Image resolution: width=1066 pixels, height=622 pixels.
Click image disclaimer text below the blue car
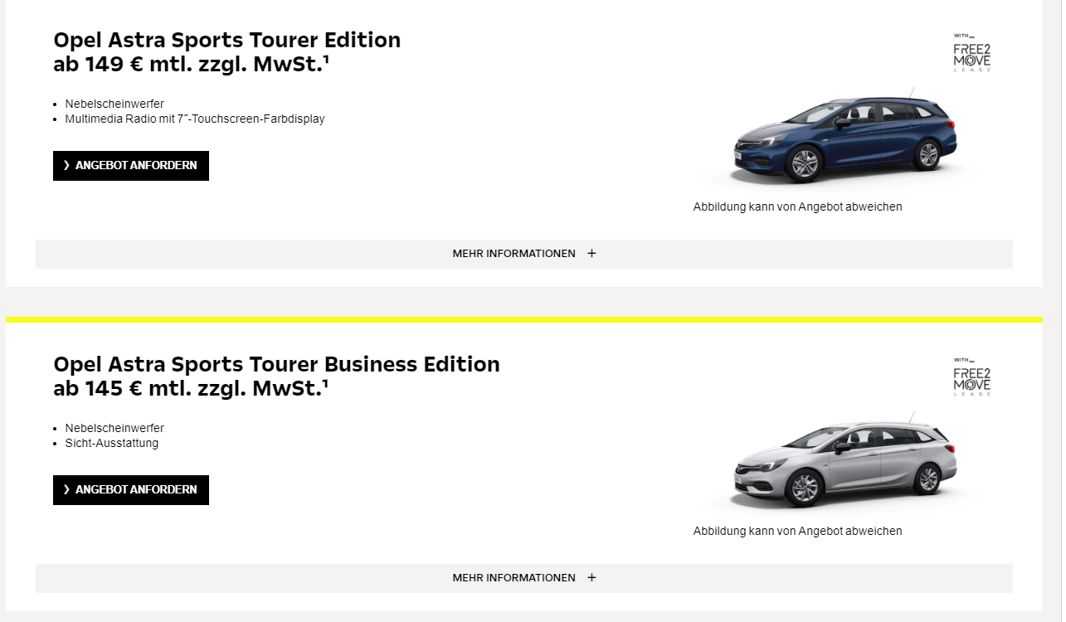(x=797, y=207)
